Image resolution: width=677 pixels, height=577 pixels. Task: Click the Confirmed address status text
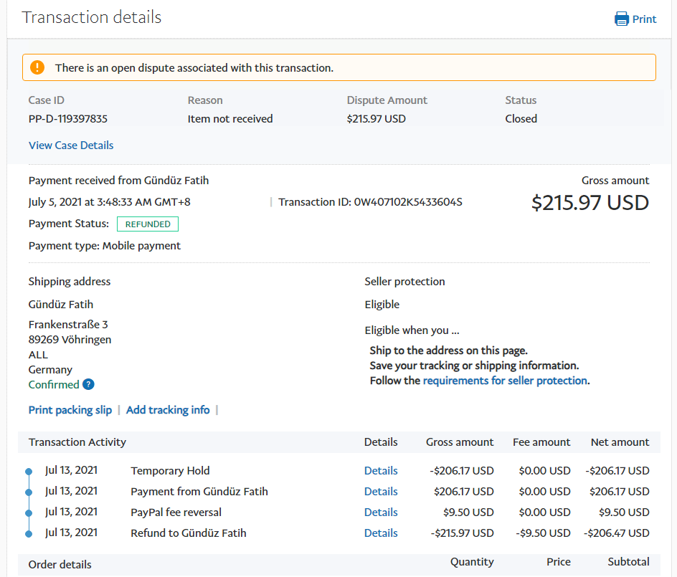[x=54, y=385]
